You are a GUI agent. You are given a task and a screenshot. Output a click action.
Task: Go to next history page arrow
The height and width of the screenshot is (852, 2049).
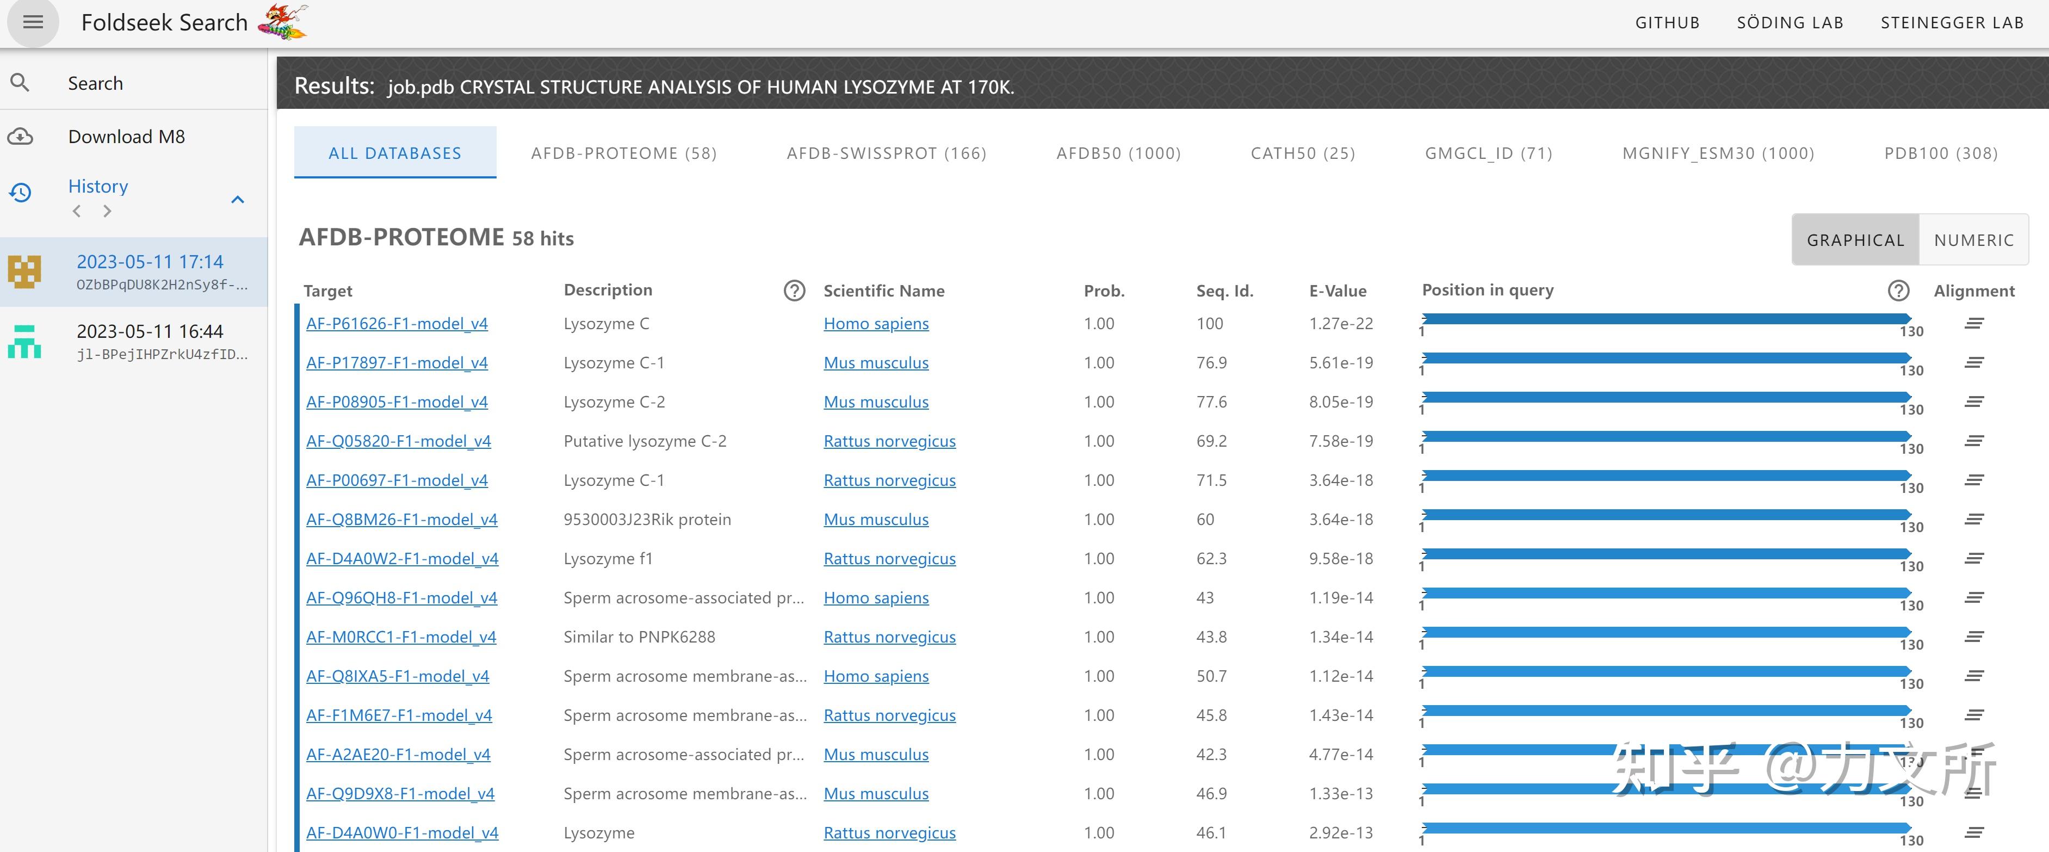pyautogui.click(x=107, y=212)
